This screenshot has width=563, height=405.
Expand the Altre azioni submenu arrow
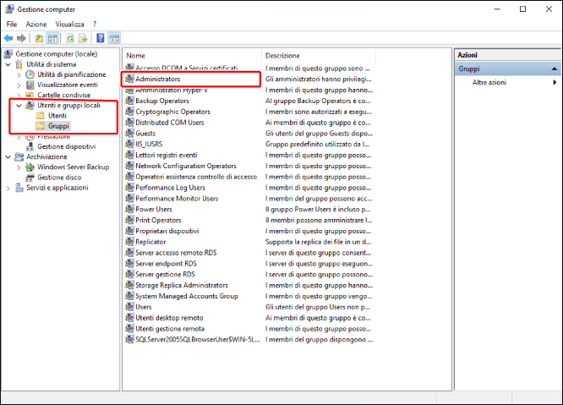click(x=555, y=83)
